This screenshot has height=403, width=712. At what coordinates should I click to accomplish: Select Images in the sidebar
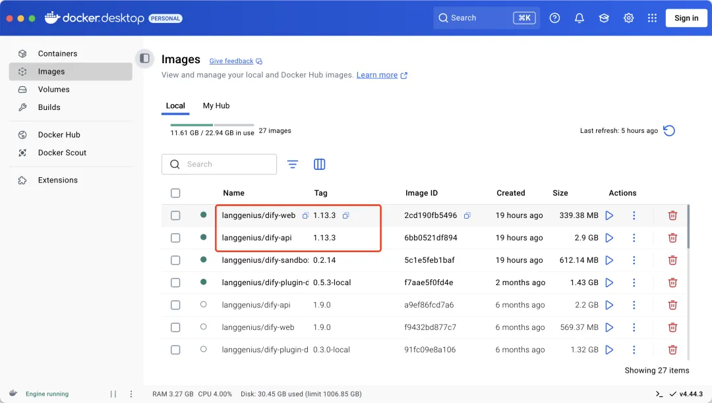pos(71,72)
